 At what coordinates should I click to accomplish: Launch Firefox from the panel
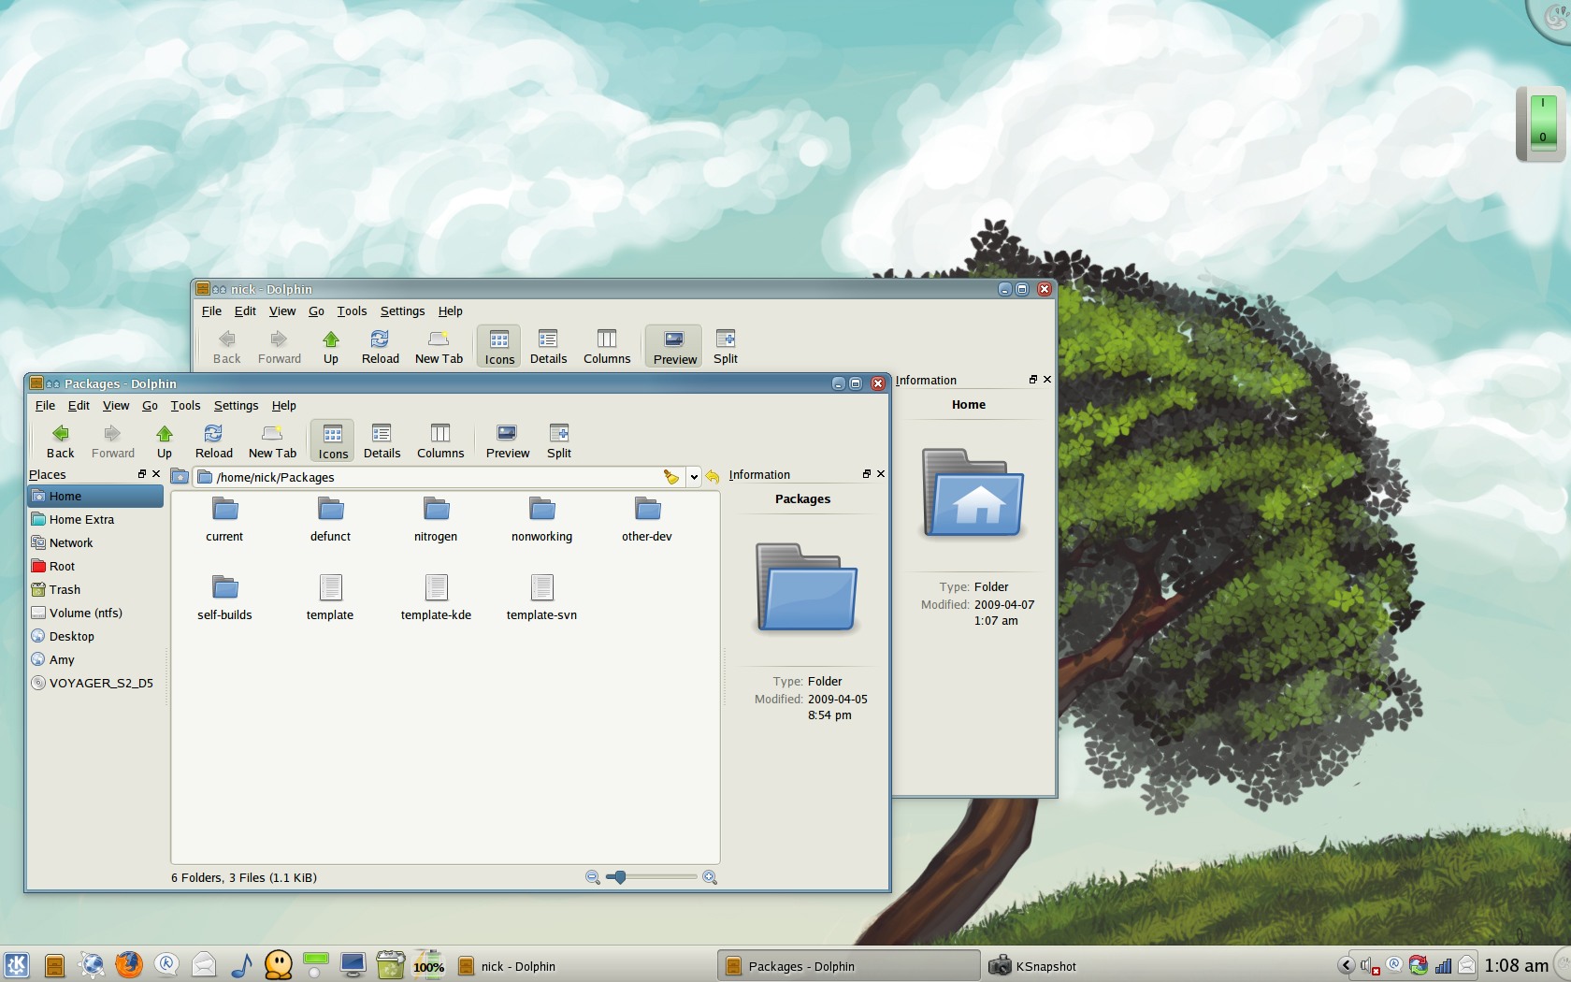[x=129, y=965]
